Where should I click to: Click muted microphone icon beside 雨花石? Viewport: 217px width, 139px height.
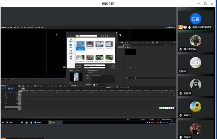[181, 115]
